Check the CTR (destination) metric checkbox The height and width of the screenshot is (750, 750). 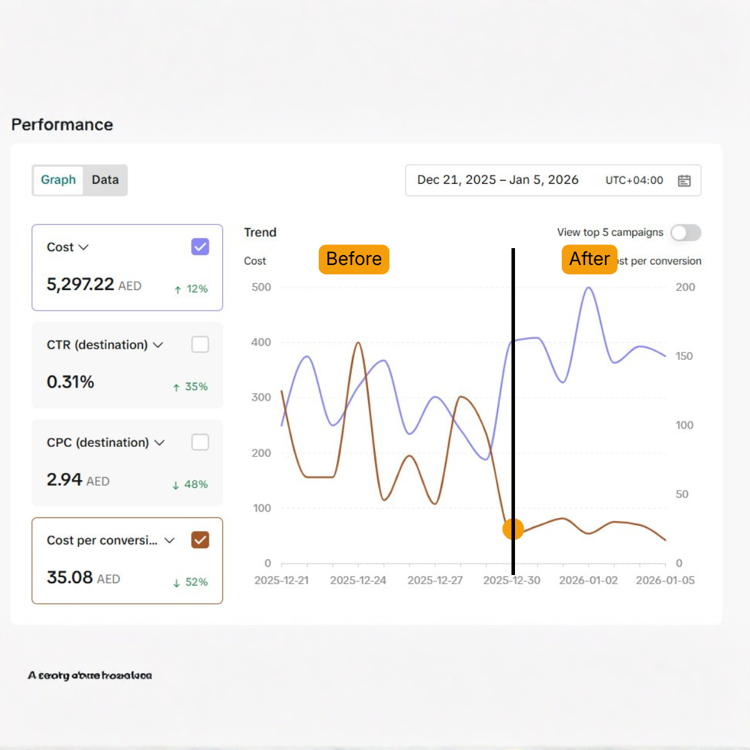point(200,344)
